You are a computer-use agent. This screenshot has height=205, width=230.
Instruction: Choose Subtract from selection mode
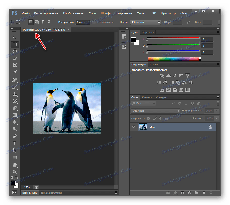43,22
